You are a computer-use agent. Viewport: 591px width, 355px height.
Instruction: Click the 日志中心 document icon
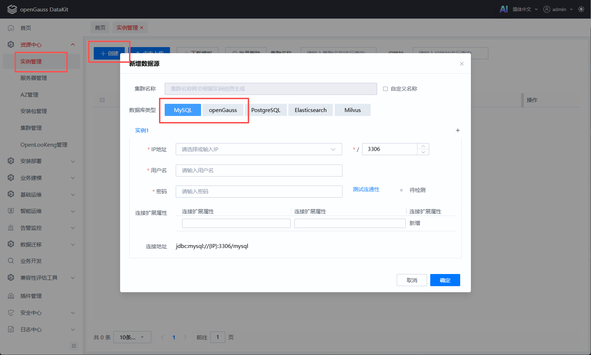tap(11, 329)
